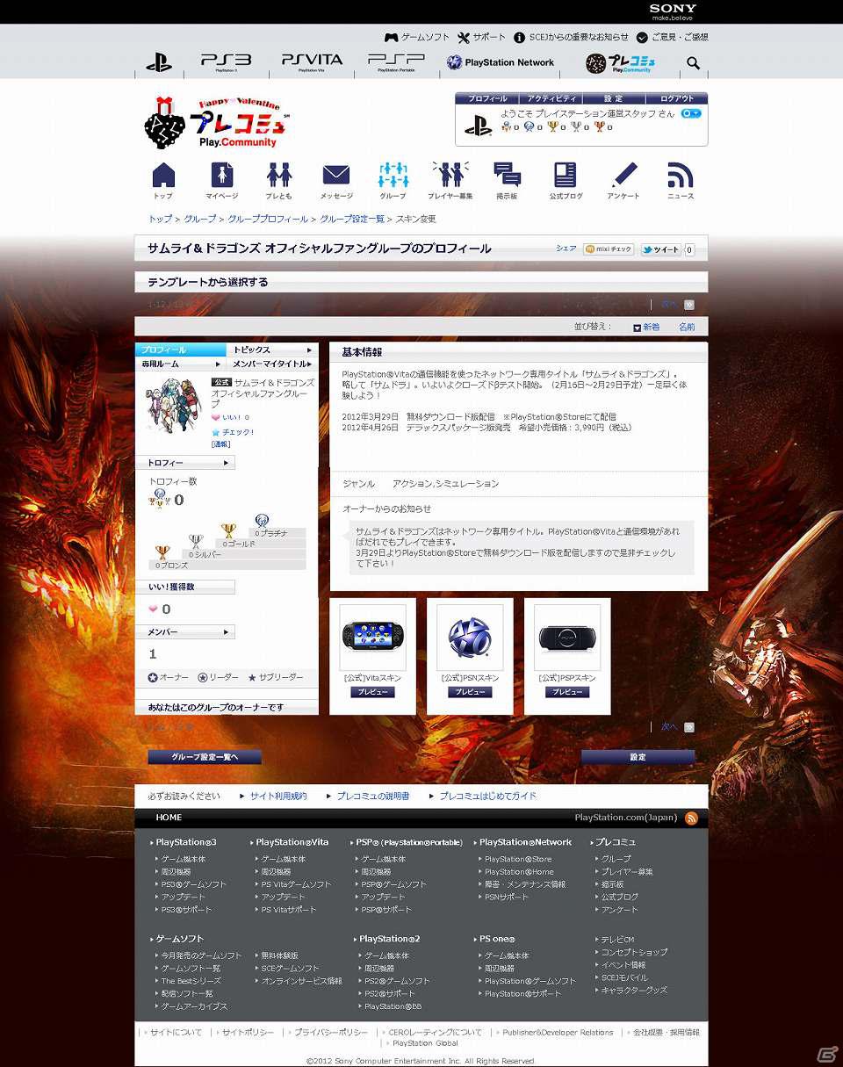Image resolution: width=843 pixels, height=1067 pixels.
Task: Expand the トロフィー section header
Action: (x=185, y=463)
